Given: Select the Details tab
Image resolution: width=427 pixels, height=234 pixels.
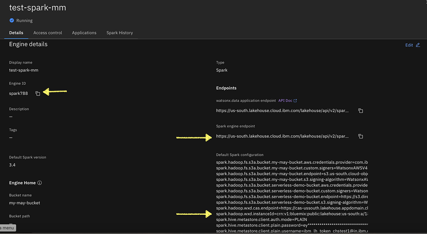Looking at the screenshot, I should pyautogui.click(x=16, y=33).
